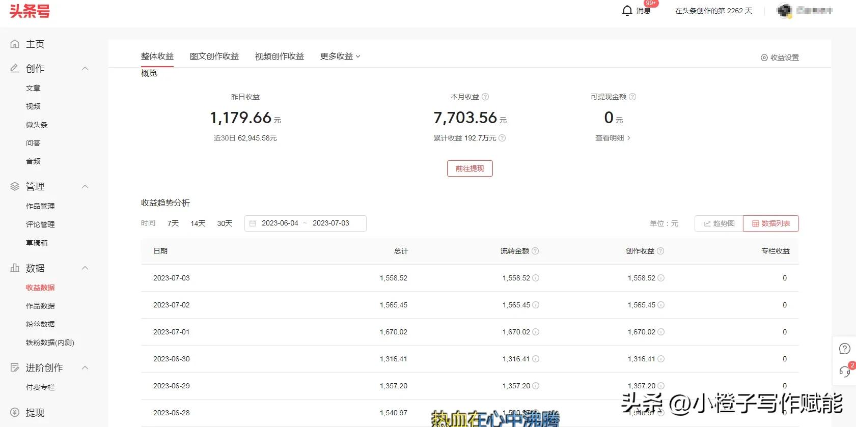This screenshot has width=856, height=427.
Task: Click the question icon beside 流转金额 header
Action: click(535, 251)
